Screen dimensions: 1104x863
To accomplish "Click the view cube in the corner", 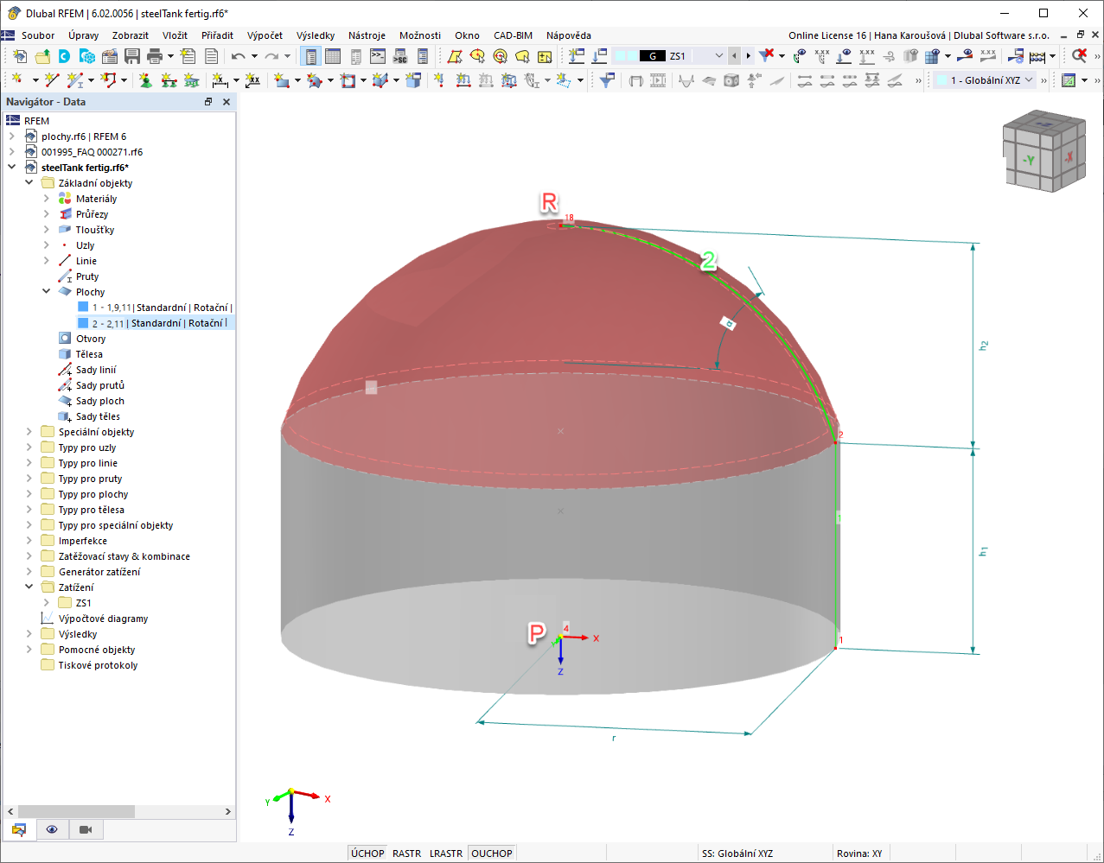I will coord(1043,152).
